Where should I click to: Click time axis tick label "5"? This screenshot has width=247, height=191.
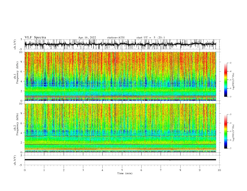pyautogui.click(x=122, y=170)
